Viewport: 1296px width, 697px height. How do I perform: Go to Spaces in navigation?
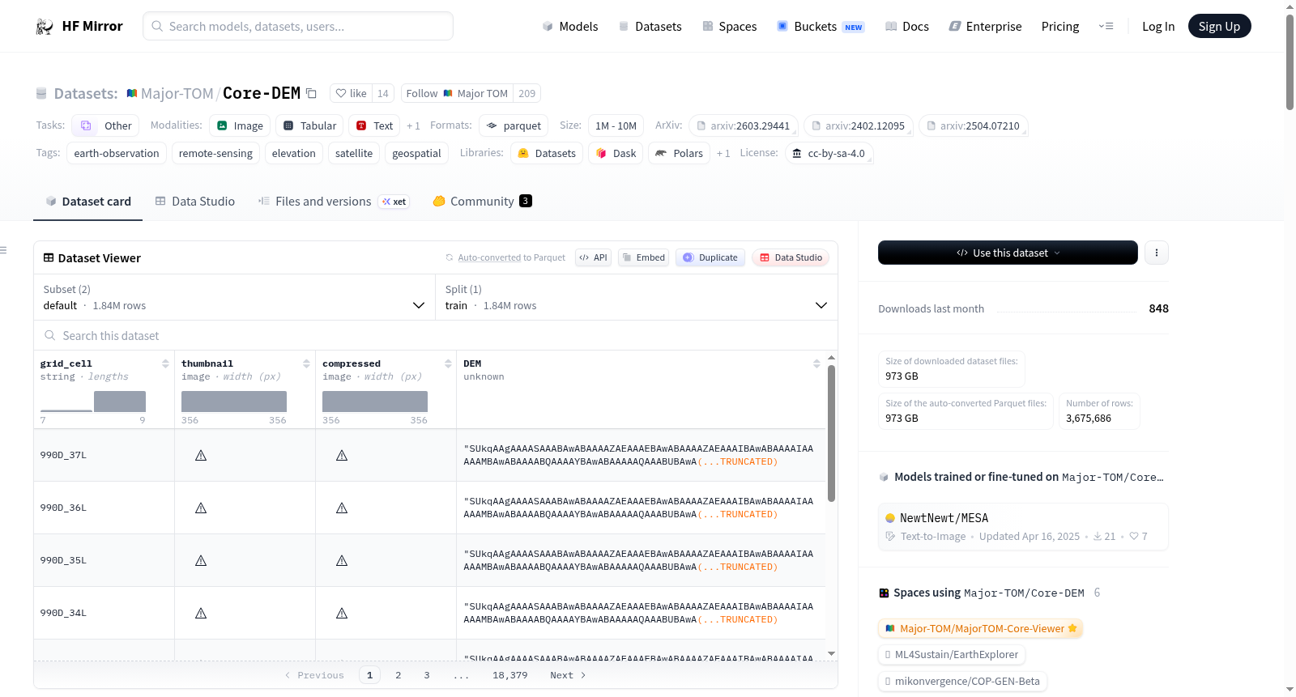point(729,27)
